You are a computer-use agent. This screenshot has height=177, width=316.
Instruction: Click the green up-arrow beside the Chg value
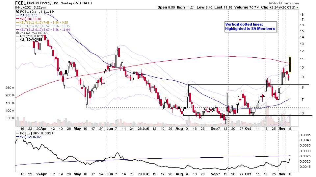pyautogui.click(x=297, y=8)
